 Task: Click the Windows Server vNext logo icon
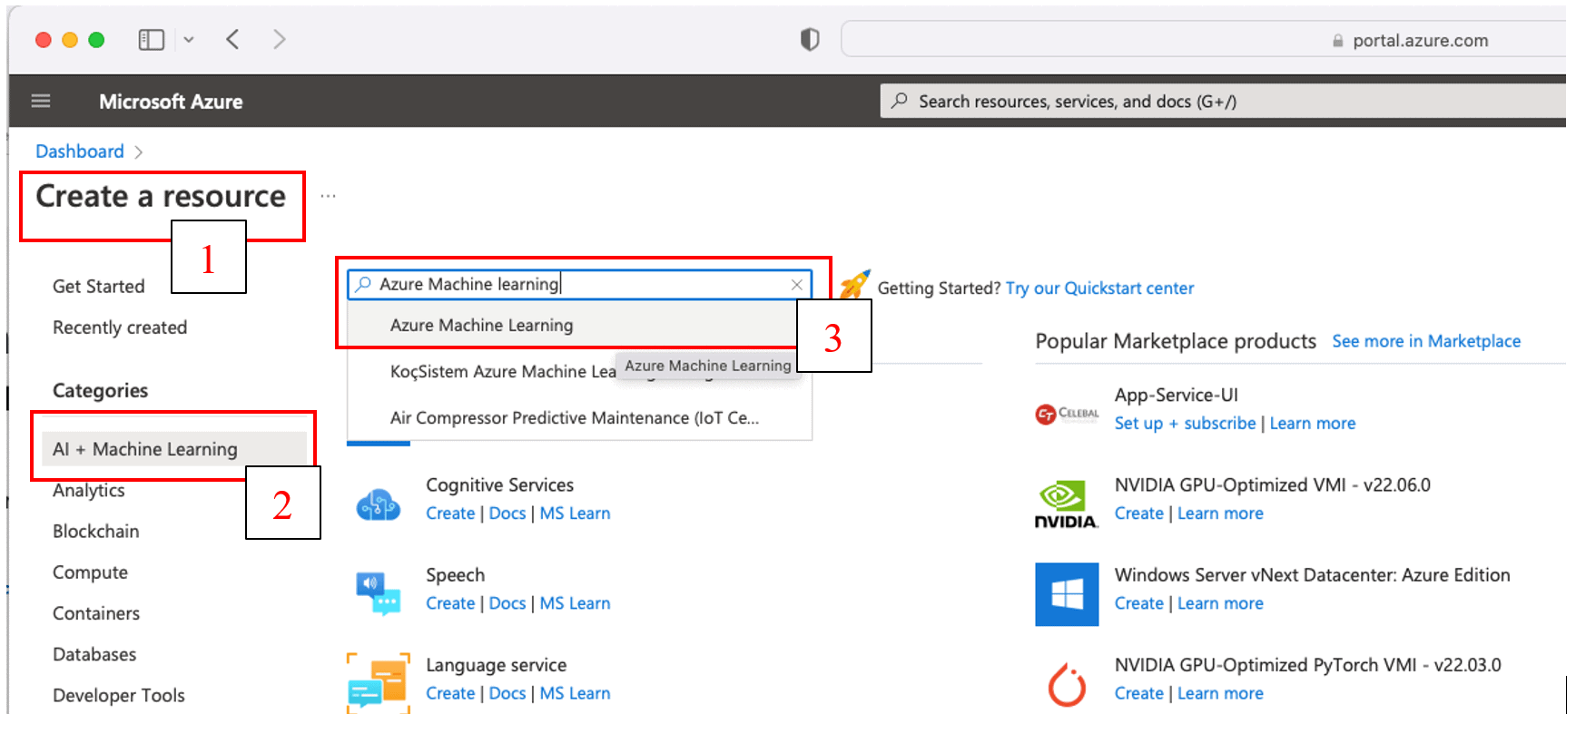coord(1067,594)
